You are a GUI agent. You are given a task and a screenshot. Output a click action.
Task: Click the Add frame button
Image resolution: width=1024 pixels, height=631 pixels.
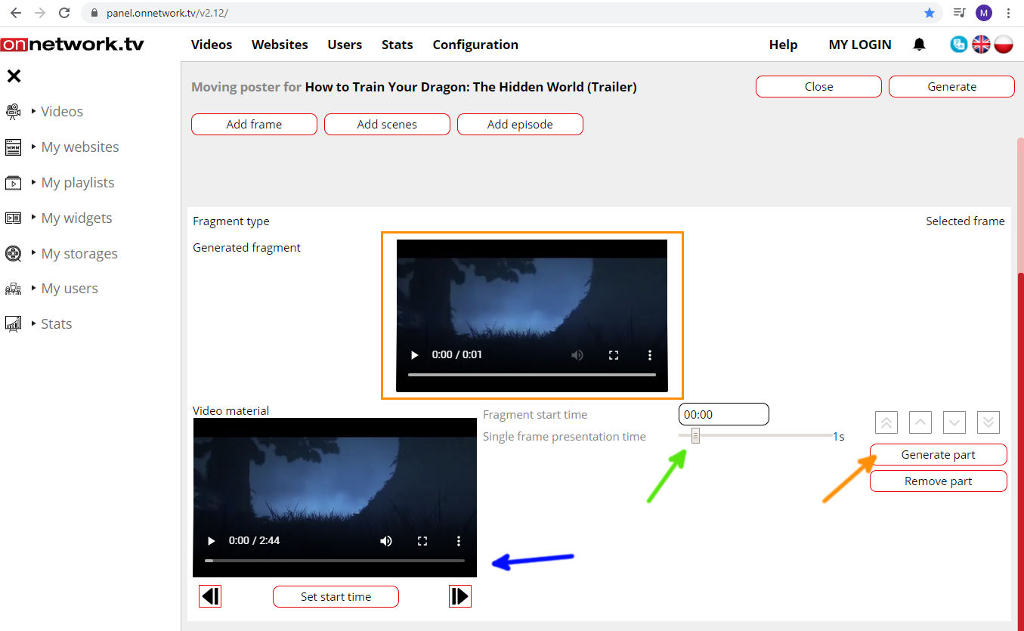tap(254, 125)
